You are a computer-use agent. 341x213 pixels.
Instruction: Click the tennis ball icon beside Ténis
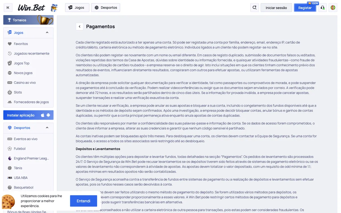click(x=10, y=168)
